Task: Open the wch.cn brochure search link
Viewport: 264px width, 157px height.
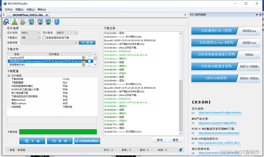Action: (x=220, y=113)
